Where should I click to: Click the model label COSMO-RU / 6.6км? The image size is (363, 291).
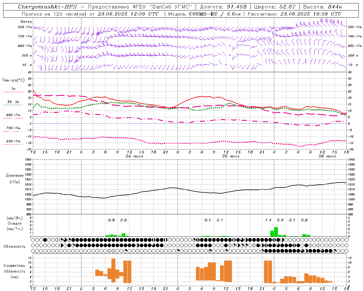[215, 14]
